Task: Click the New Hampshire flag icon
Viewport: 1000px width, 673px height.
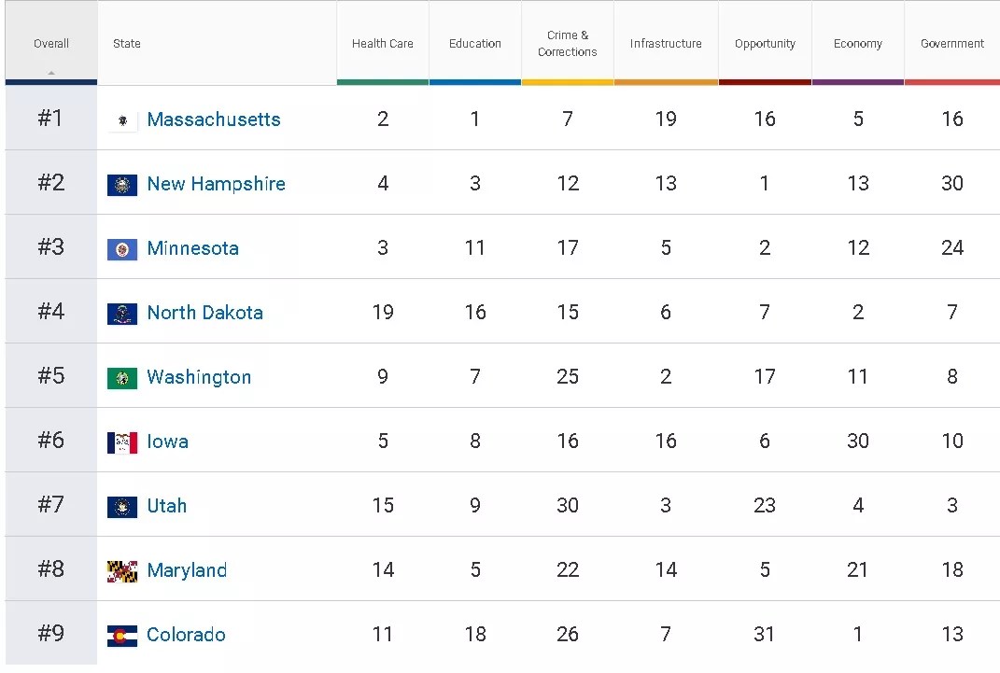Action: tap(122, 185)
